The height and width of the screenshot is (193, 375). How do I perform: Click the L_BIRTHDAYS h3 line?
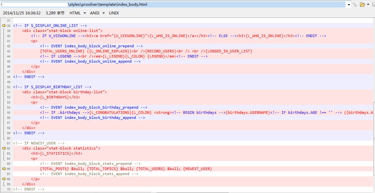pyautogui.click(x=56, y=97)
